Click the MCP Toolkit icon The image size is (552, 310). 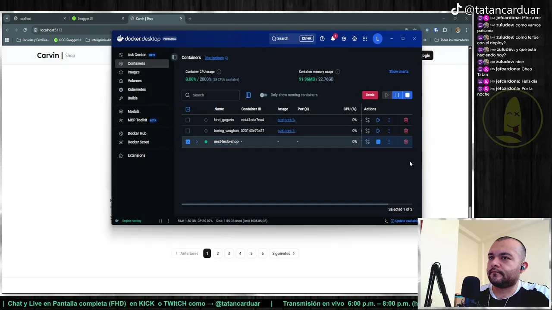pyautogui.click(x=121, y=120)
